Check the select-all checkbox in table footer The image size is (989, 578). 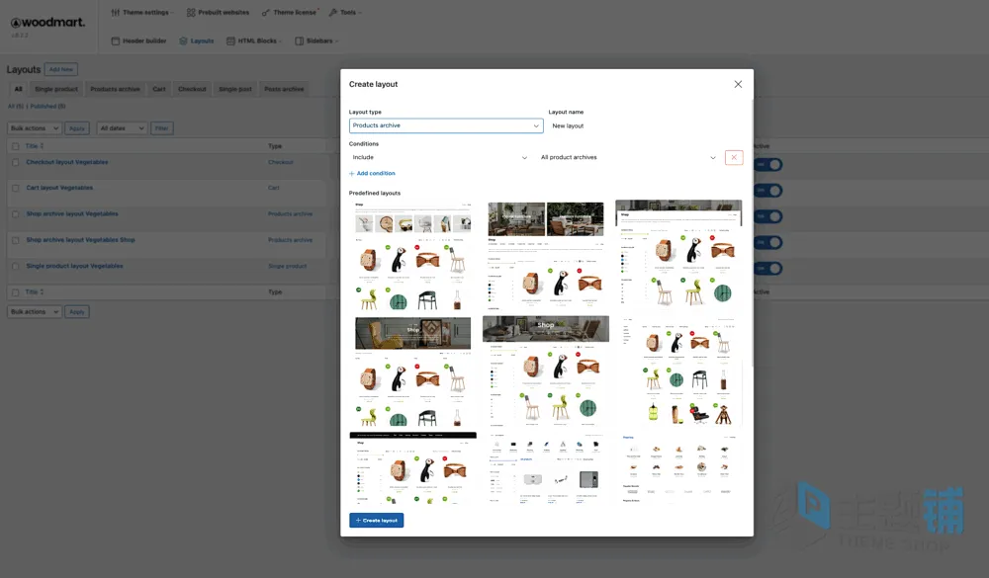(x=16, y=292)
